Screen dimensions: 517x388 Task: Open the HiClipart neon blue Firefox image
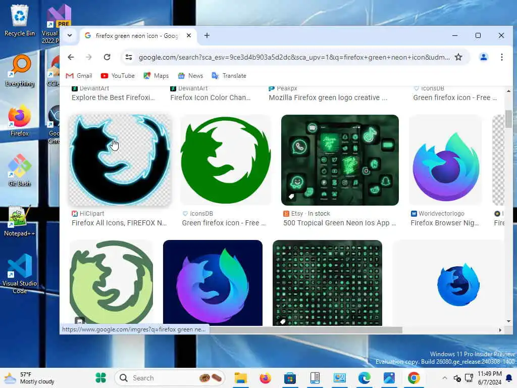(120, 160)
